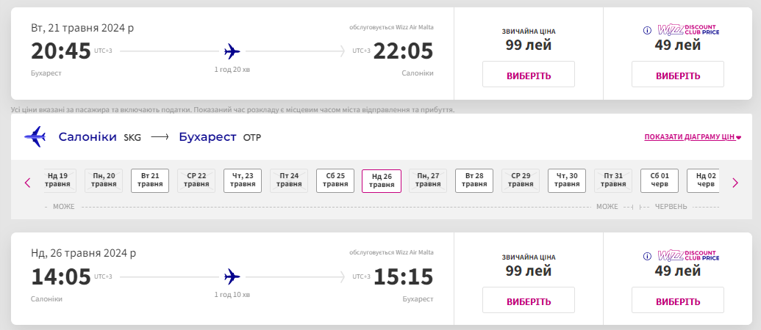The image size is (761, 330).
Task: Select regular price 99 лей for 14:05 flight
Action: tap(528, 301)
